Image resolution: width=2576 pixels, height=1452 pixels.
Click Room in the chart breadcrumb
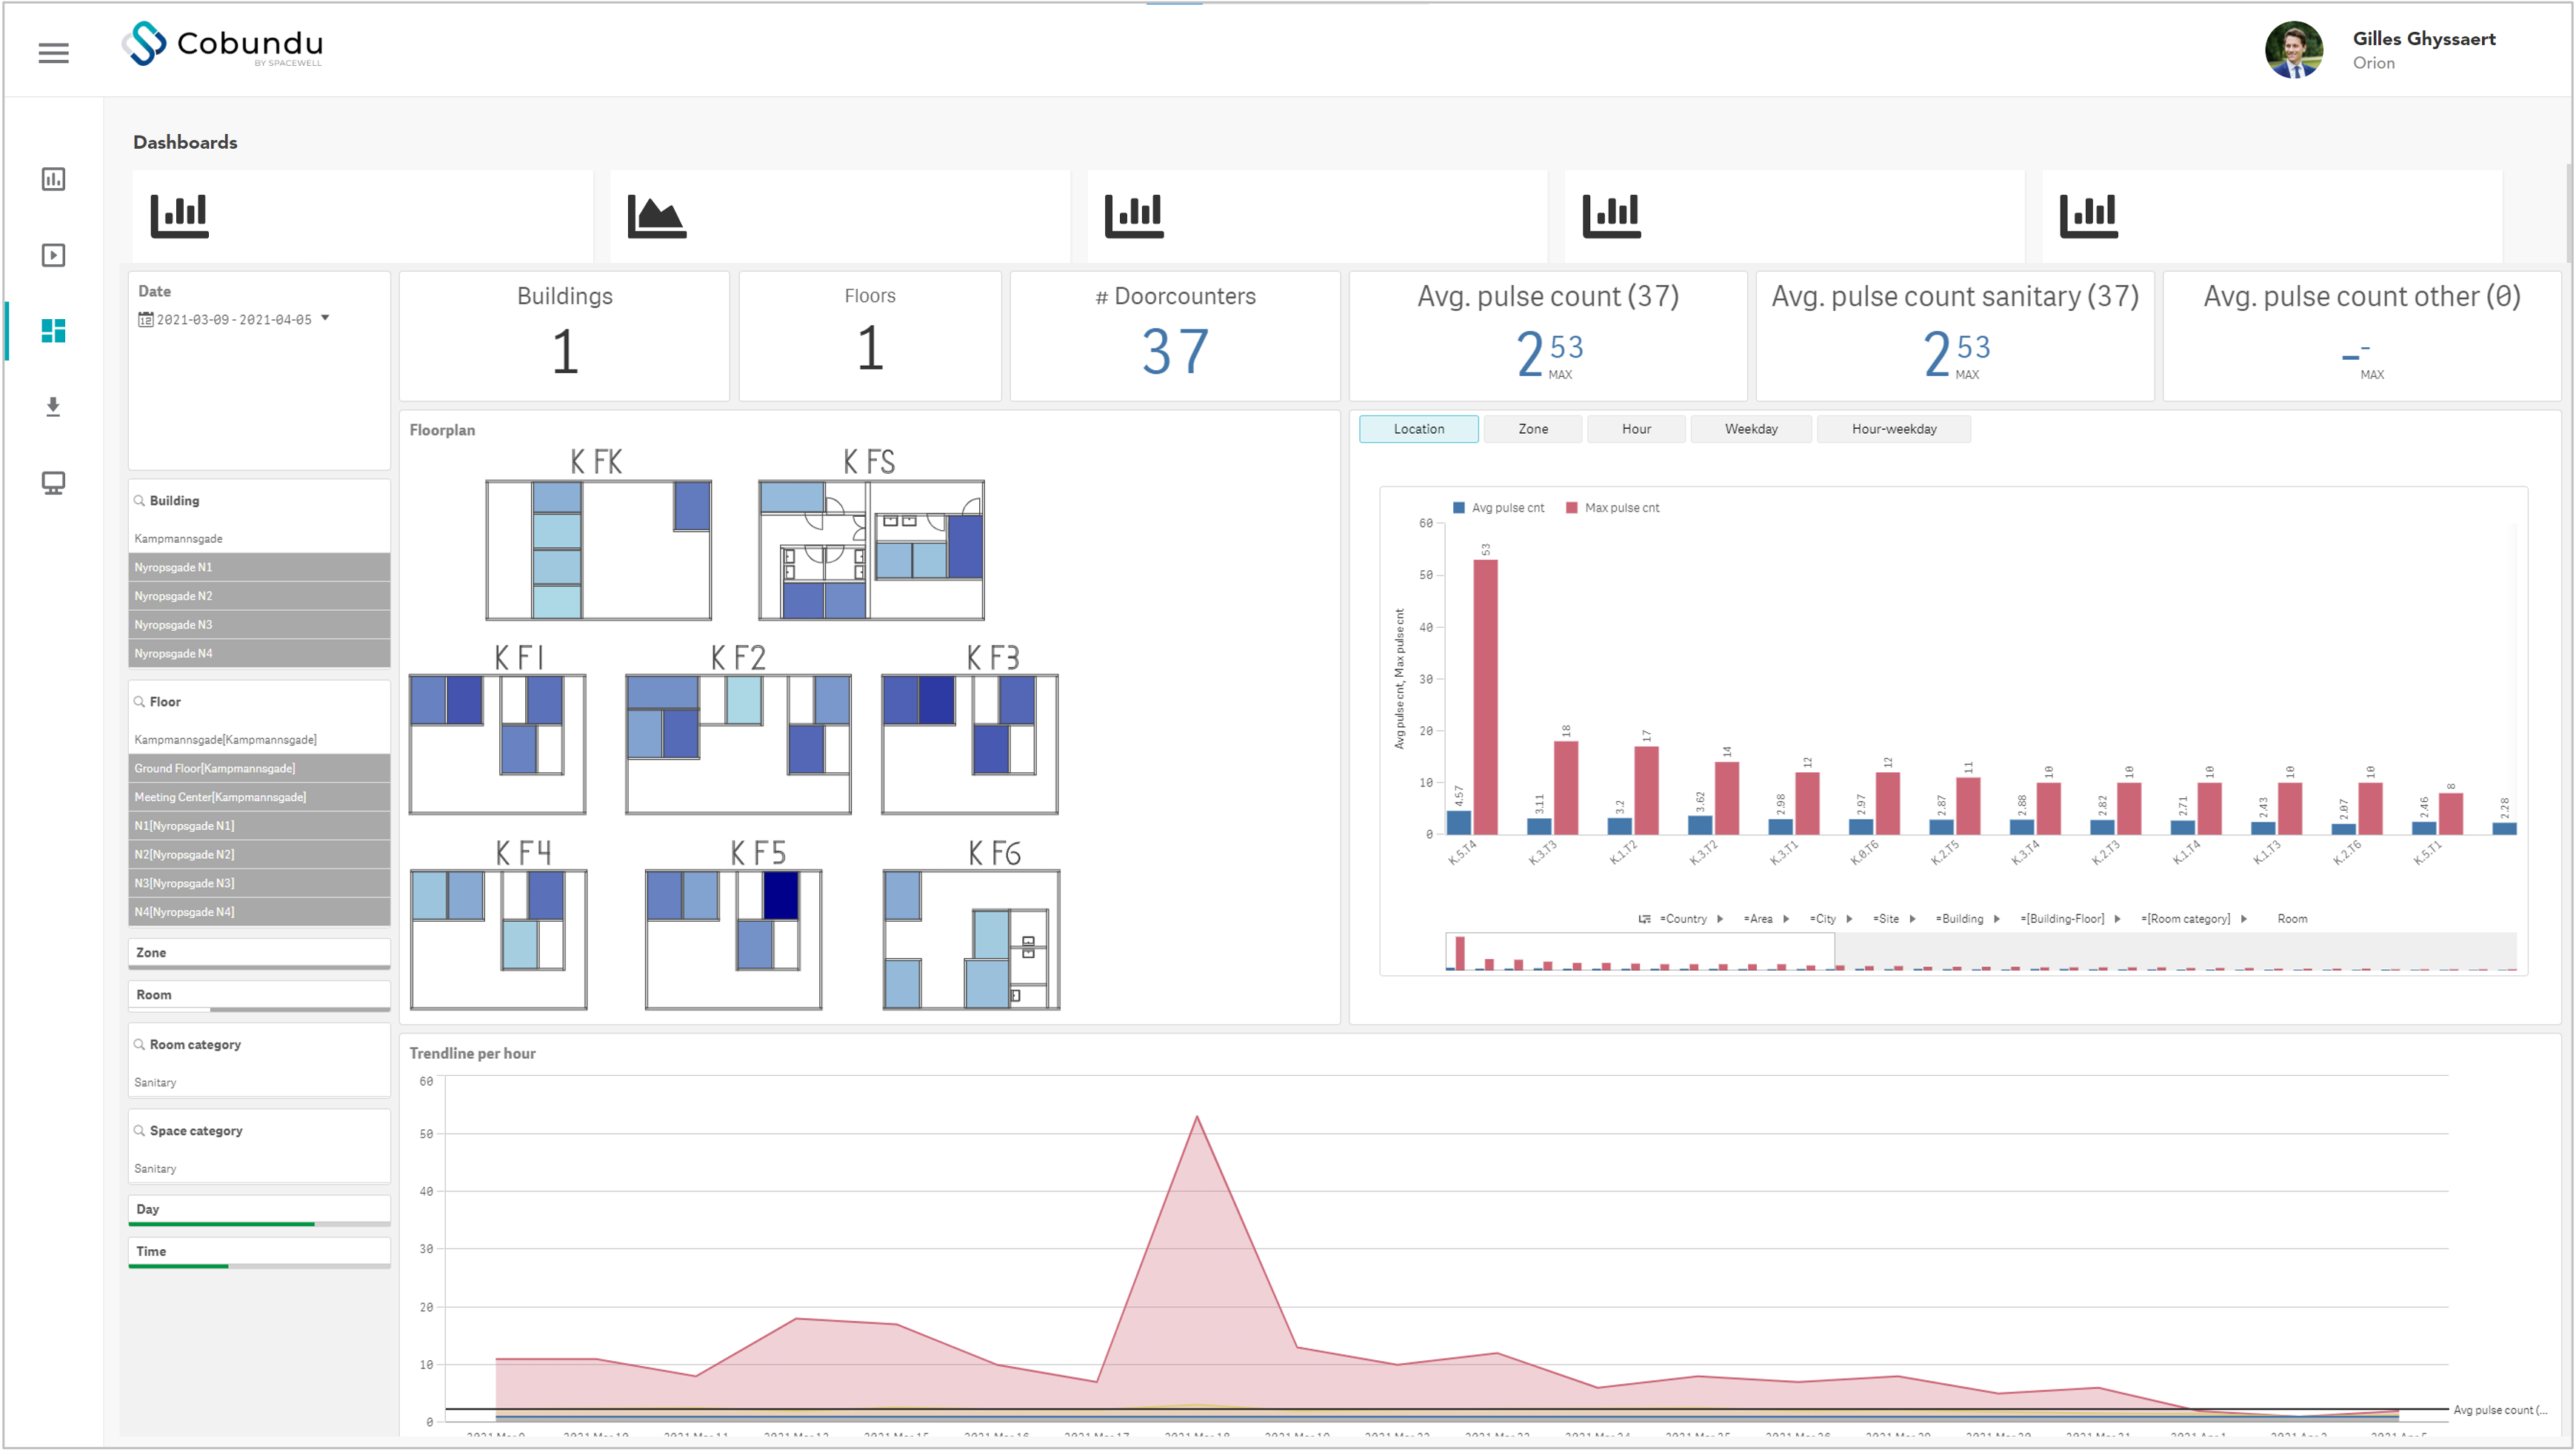[2293, 919]
